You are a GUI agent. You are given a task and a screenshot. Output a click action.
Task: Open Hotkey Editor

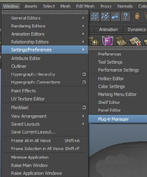(x=118, y=79)
